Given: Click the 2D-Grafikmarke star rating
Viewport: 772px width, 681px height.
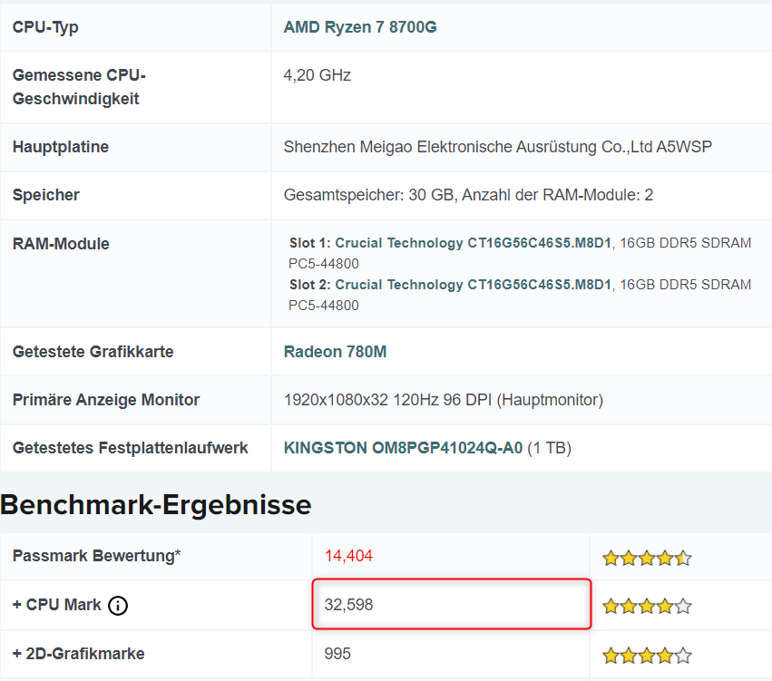Looking at the screenshot, I should (647, 655).
